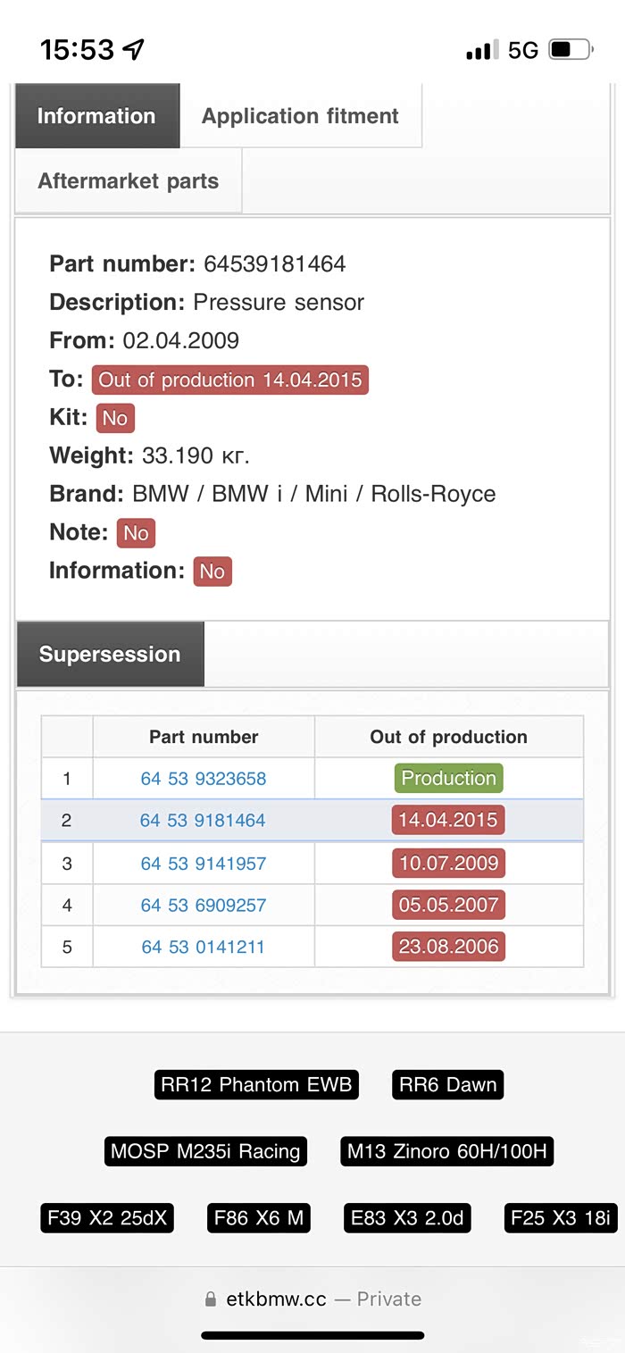Tap the RR12 Phantom EWB tag
This screenshot has height=1353, width=625.
[x=256, y=1085]
